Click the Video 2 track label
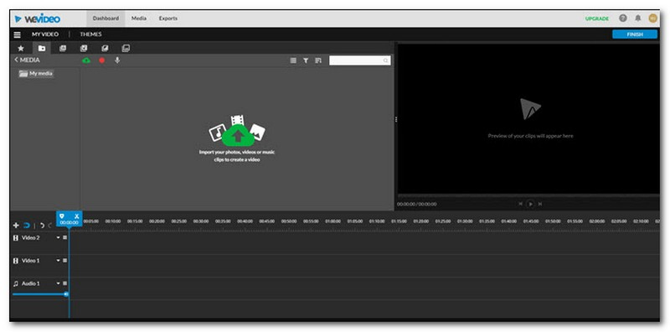 click(x=31, y=238)
